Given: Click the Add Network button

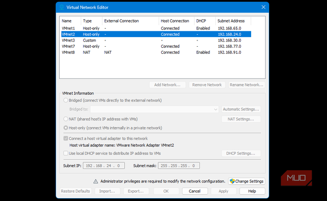Looking at the screenshot, I should pos(167,85).
